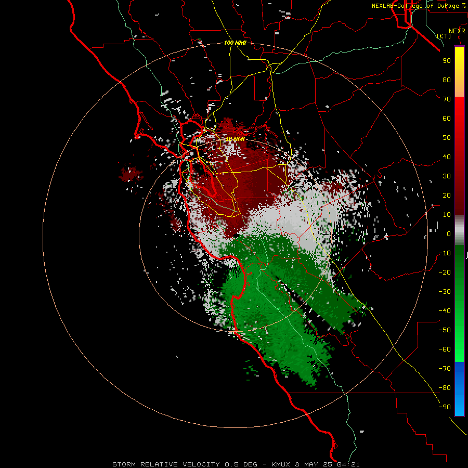Screen dimensions: 468x468
Task: Select the -40 value on velocity scale
Action: (x=445, y=311)
